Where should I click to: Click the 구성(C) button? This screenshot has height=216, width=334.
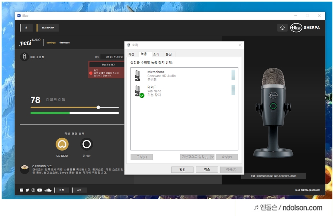[x=142, y=157]
